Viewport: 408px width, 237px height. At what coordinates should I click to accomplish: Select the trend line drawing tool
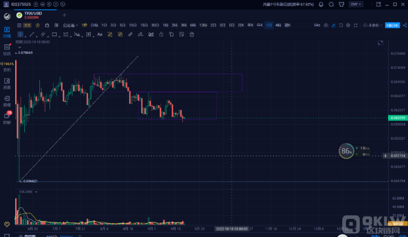coord(32,34)
